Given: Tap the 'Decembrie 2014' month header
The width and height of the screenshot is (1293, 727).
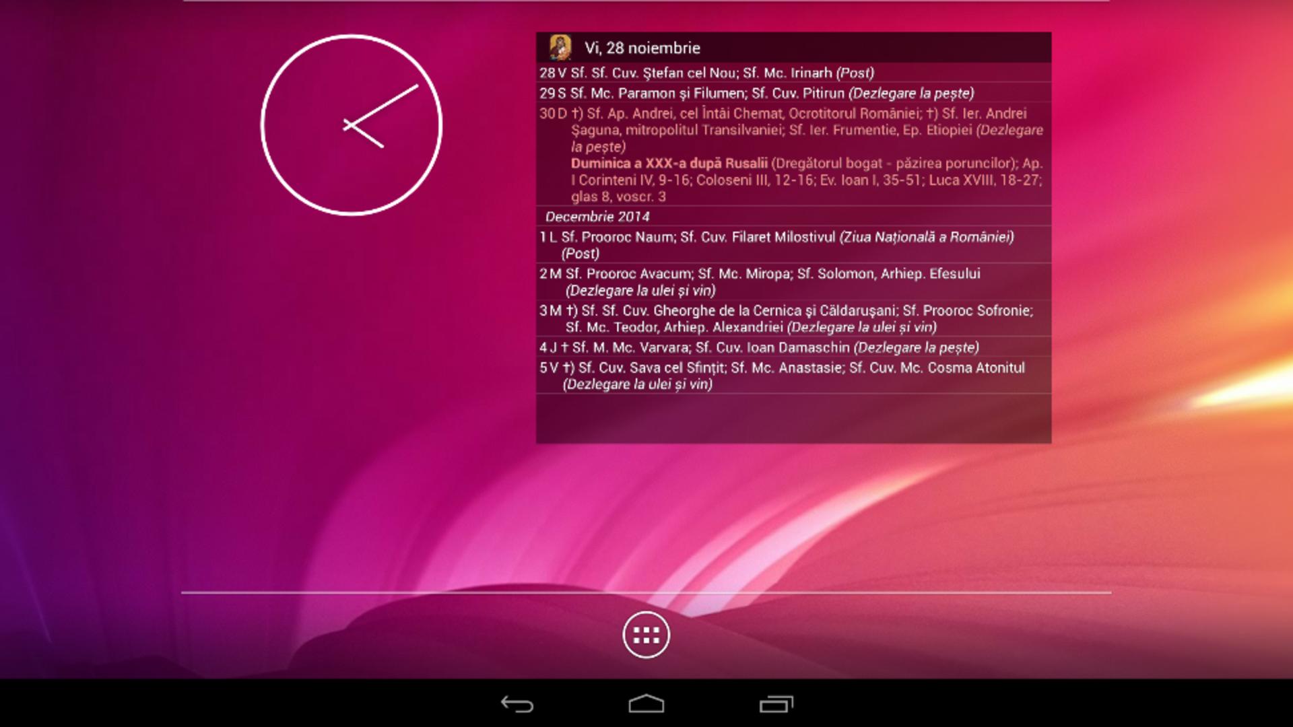Looking at the screenshot, I should coord(597,217).
